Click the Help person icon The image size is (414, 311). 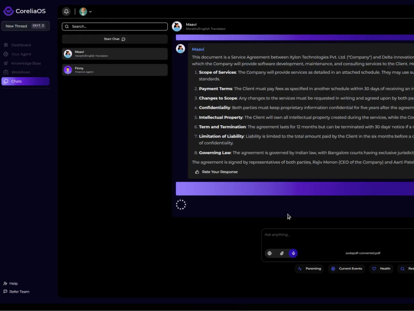click(x=5, y=284)
